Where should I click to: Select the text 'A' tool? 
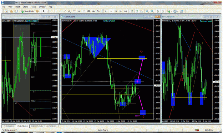pyautogui.click(x=79, y=11)
